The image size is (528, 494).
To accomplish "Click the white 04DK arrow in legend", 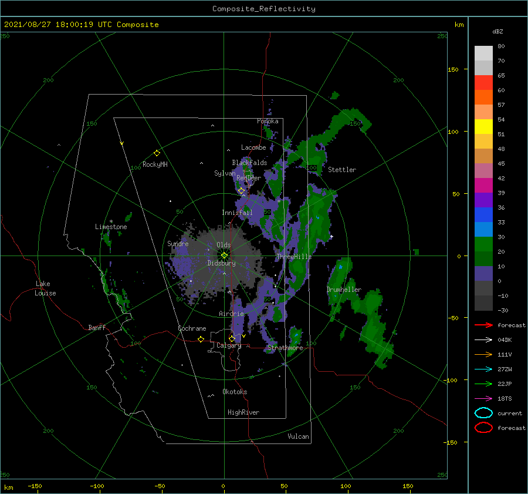I will pyautogui.click(x=483, y=340).
